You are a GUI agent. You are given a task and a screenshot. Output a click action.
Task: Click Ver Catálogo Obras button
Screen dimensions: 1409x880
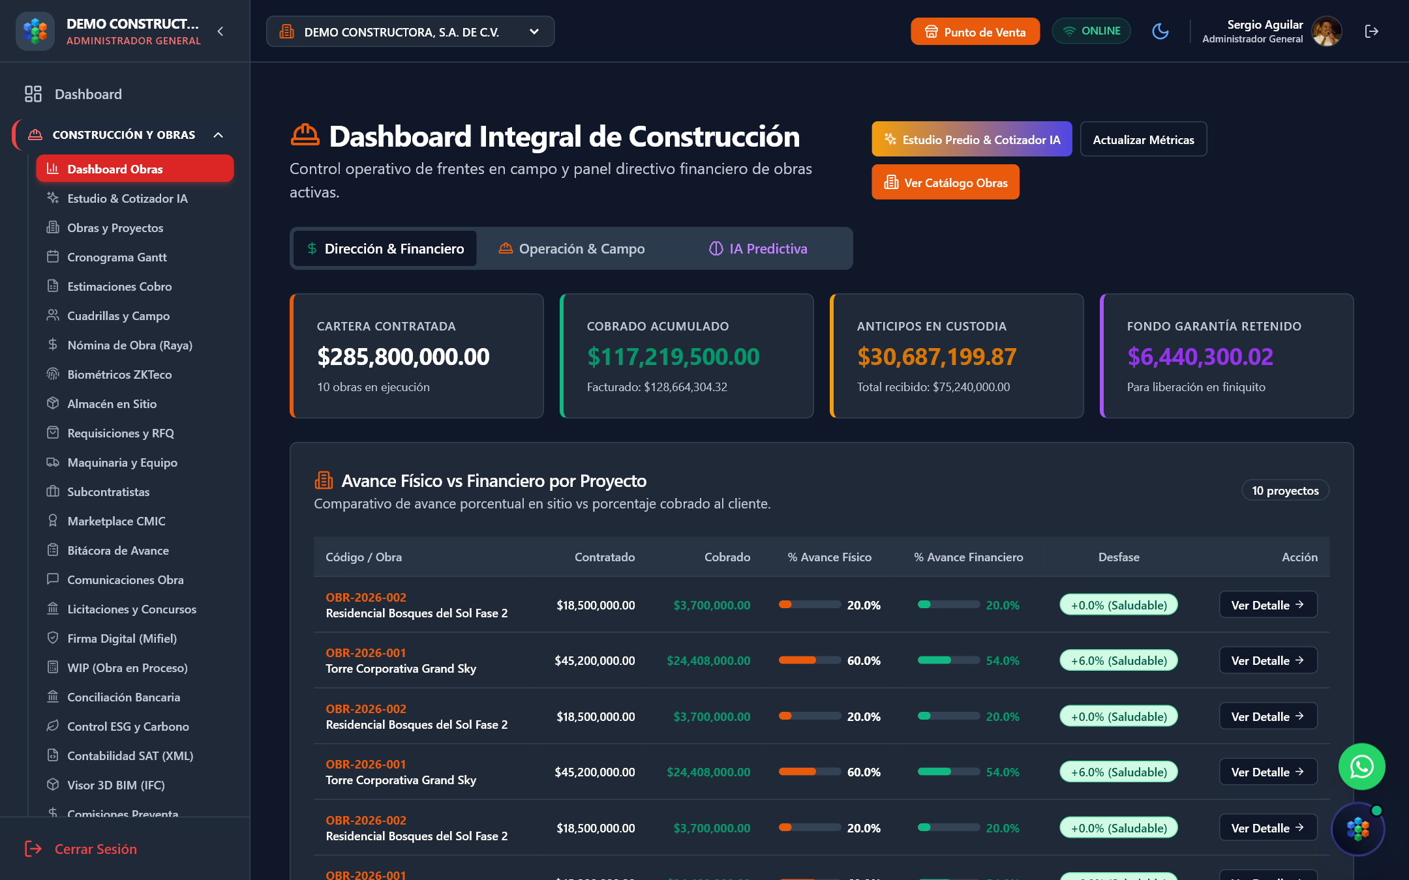[x=946, y=183]
